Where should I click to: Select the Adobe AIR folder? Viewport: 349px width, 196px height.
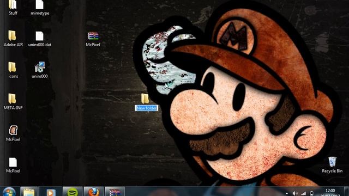pyautogui.click(x=13, y=39)
